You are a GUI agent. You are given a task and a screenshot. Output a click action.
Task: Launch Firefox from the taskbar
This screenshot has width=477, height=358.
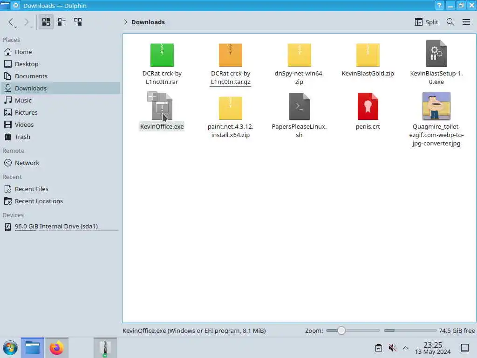coord(56,348)
